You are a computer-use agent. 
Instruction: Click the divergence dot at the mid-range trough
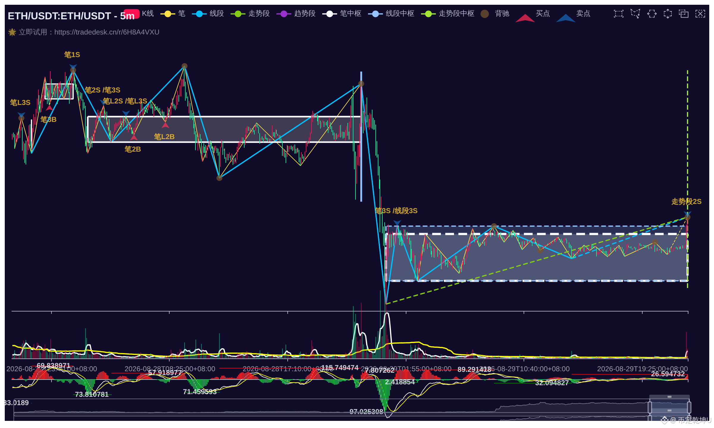coord(220,178)
